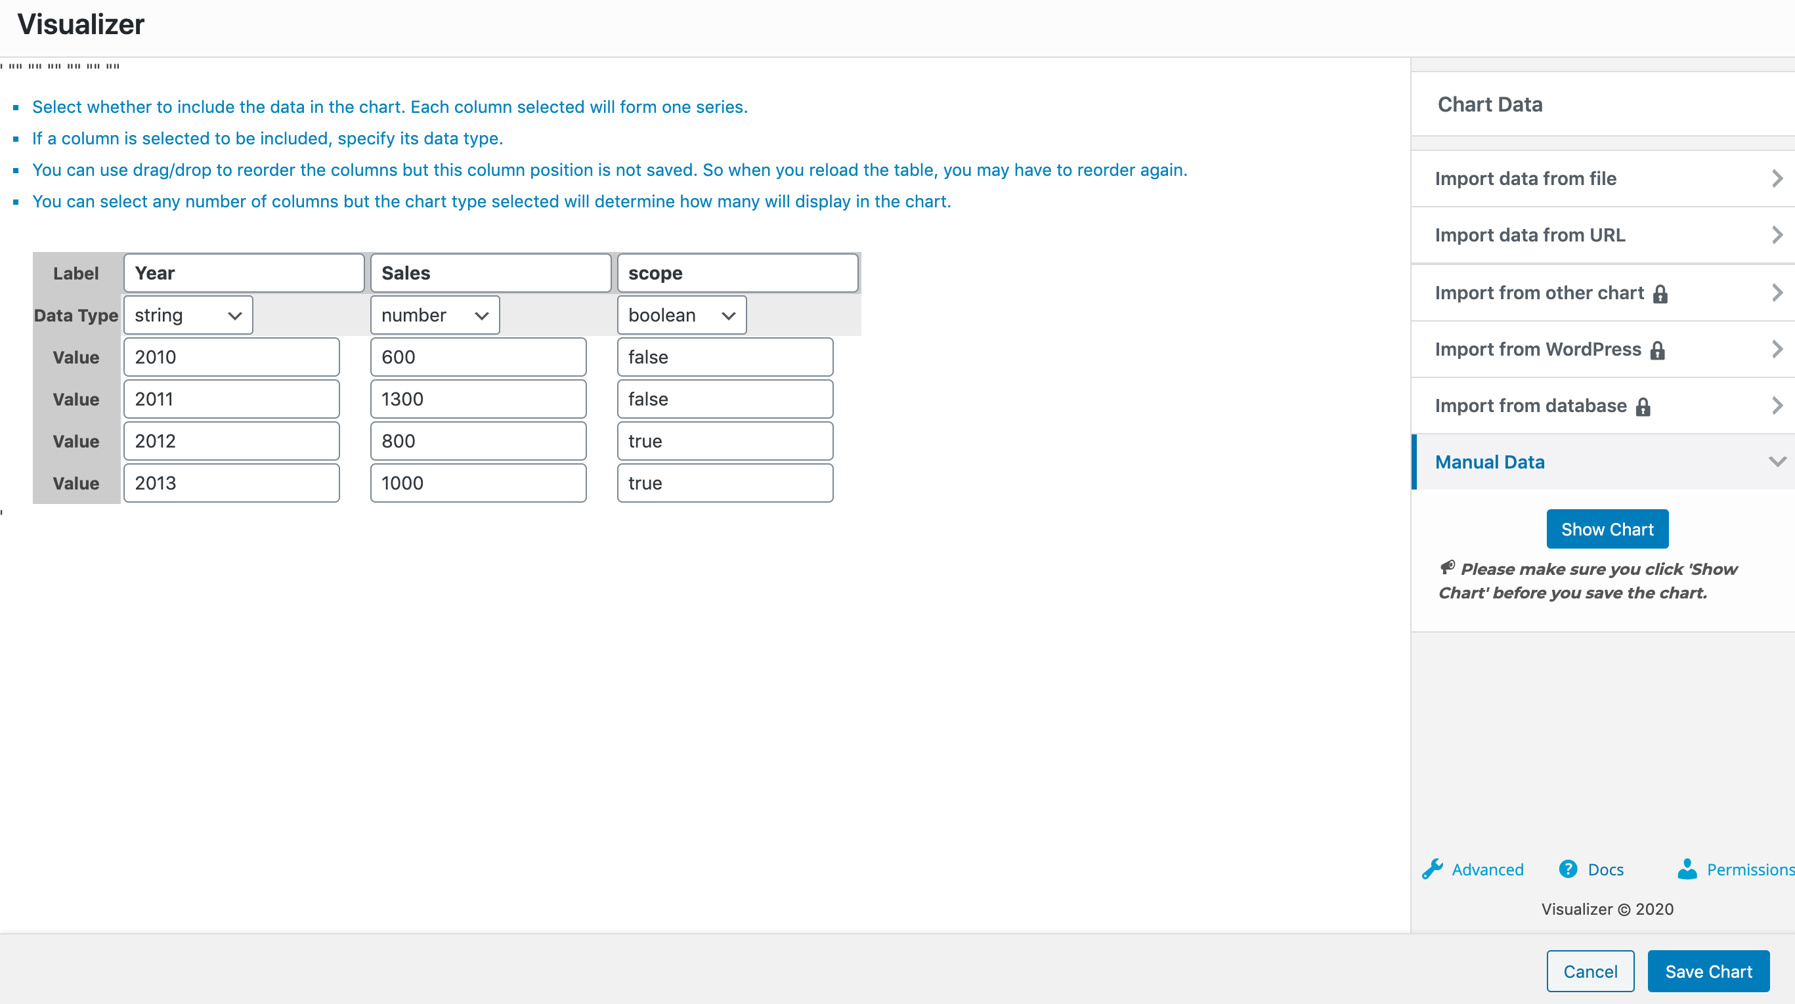Open the Sales column number type dropdown
The width and height of the screenshot is (1795, 1004).
(x=435, y=316)
